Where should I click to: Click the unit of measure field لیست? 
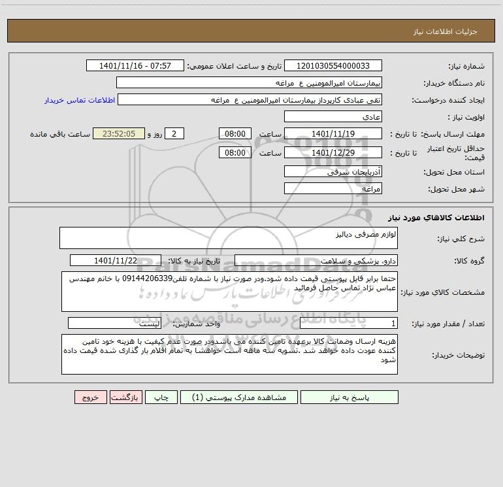[x=114, y=324]
